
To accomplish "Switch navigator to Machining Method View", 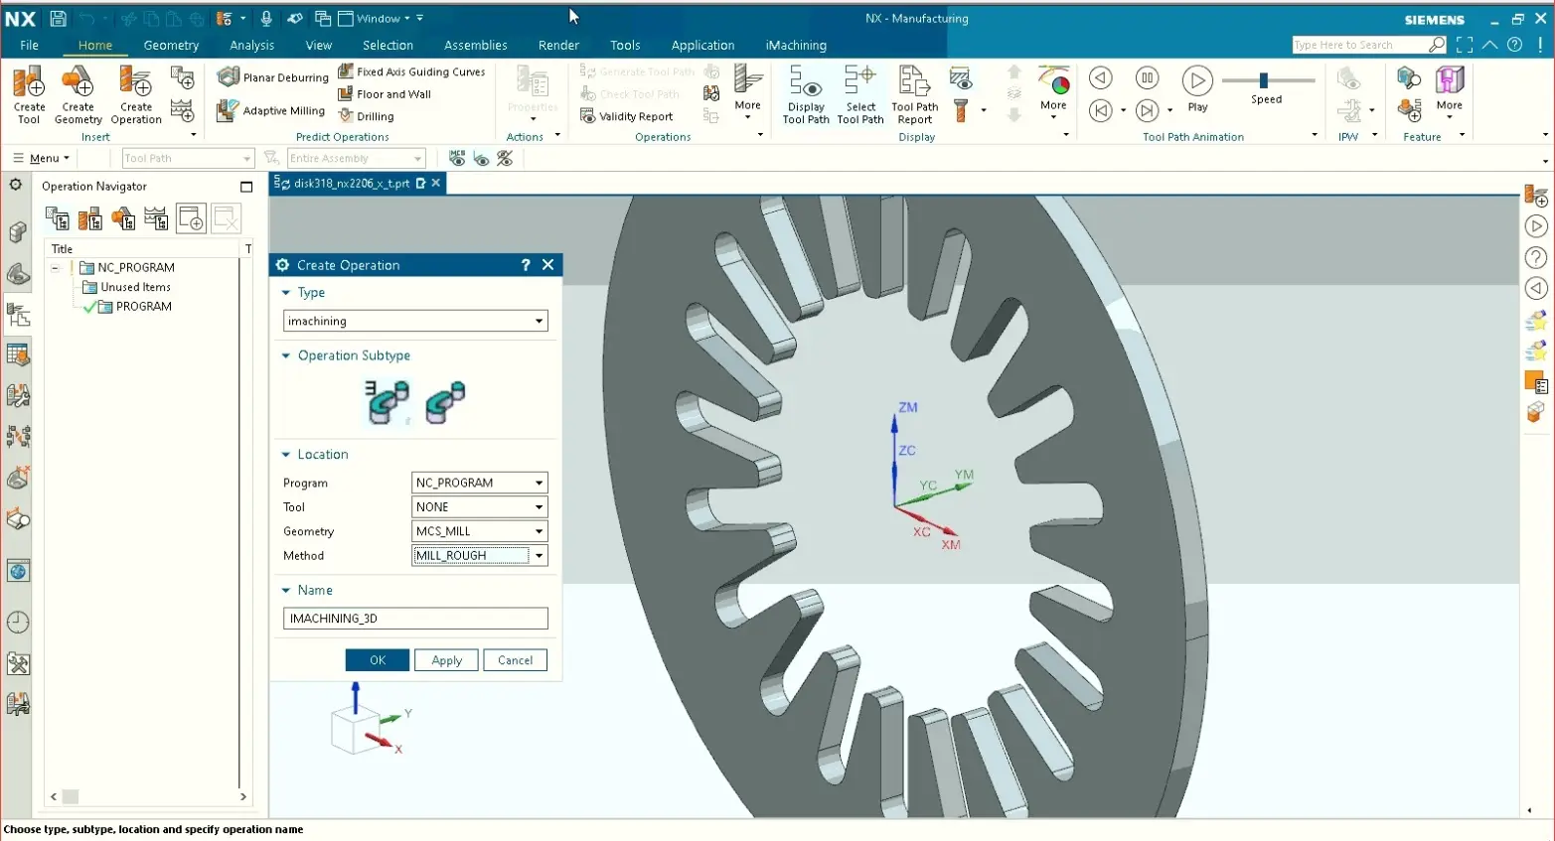I will [156, 218].
